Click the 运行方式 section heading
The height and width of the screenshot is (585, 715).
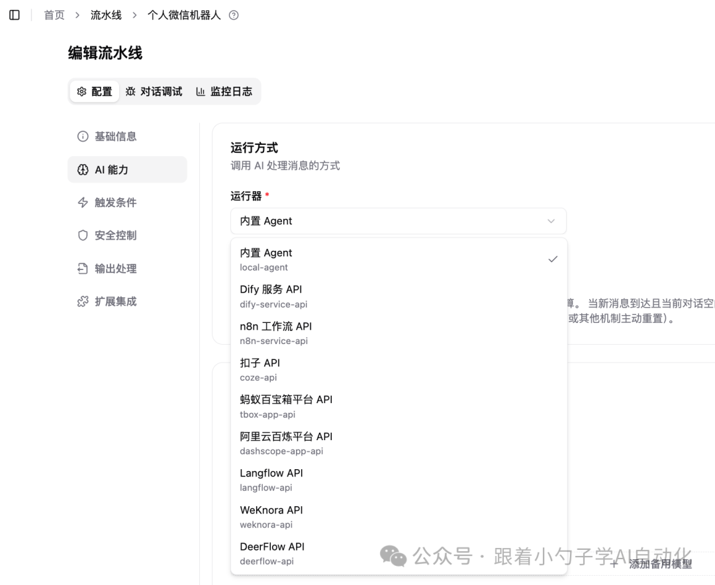pyautogui.click(x=254, y=148)
